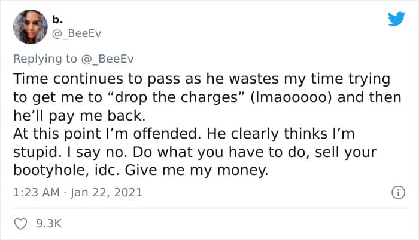Like the tweet with the heart icon

[x=20, y=224]
